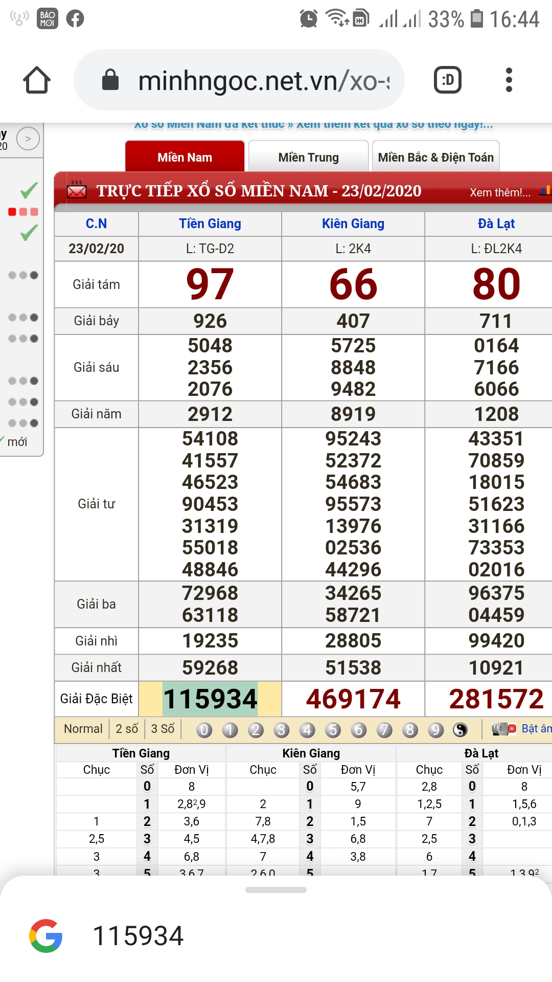
Task: Tap the browser home icon
Action: pos(37,80)
